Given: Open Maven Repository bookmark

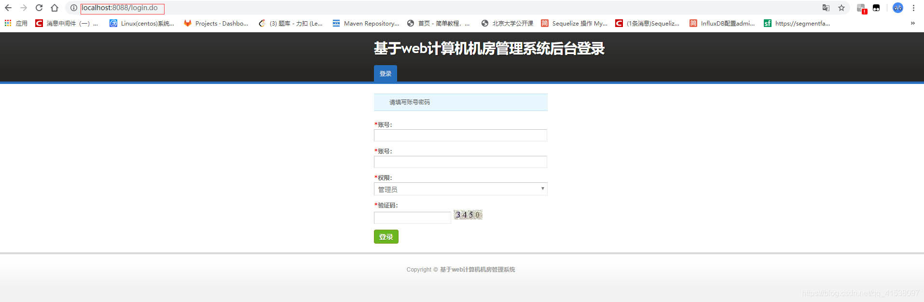Looking at the screenshot, I should 366,23.
